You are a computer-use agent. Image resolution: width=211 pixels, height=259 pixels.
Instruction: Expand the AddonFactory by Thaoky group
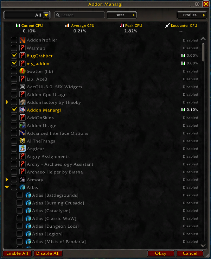[x=7, y=102]
